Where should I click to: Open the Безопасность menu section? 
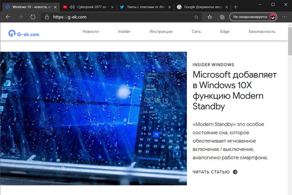(262, 31)
